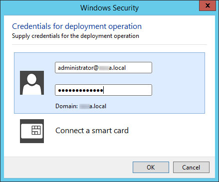Click the administrator username input field

pos(103,68)
